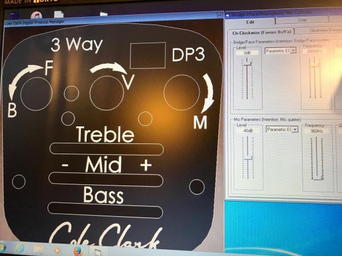Click the 960Hz Frequency value field
Viewport: 342px width, 256px height.
(x=317, y=131)
